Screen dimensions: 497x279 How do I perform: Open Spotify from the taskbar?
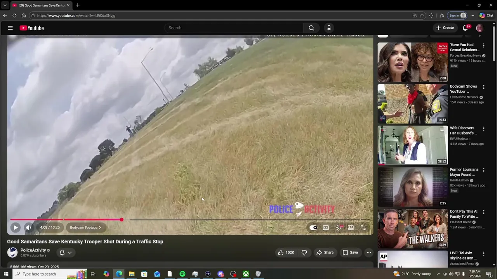coord(182,274)
